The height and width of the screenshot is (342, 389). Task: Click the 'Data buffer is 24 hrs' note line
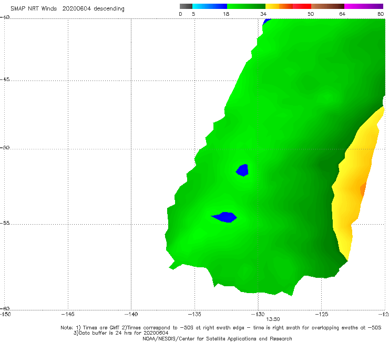coord(121,333)
